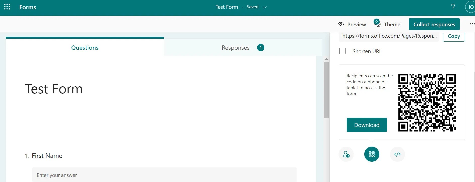475x182 pixels.
Task: Click the QR code image
Action: pyautogui.click(x=427, y=103)
